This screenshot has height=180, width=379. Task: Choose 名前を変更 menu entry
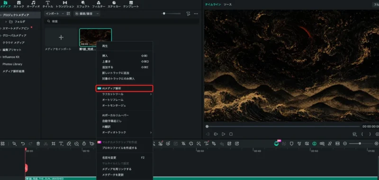click(x=125, y=158)
